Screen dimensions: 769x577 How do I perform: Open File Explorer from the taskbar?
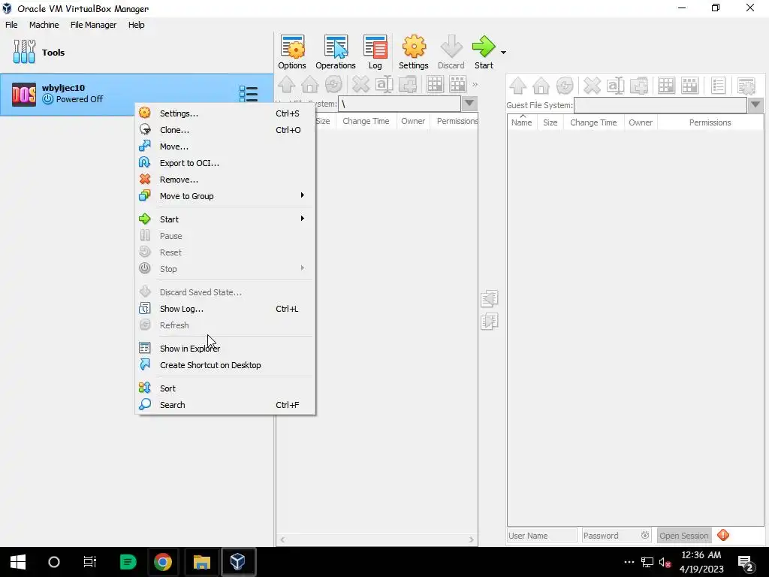(201, 562)
